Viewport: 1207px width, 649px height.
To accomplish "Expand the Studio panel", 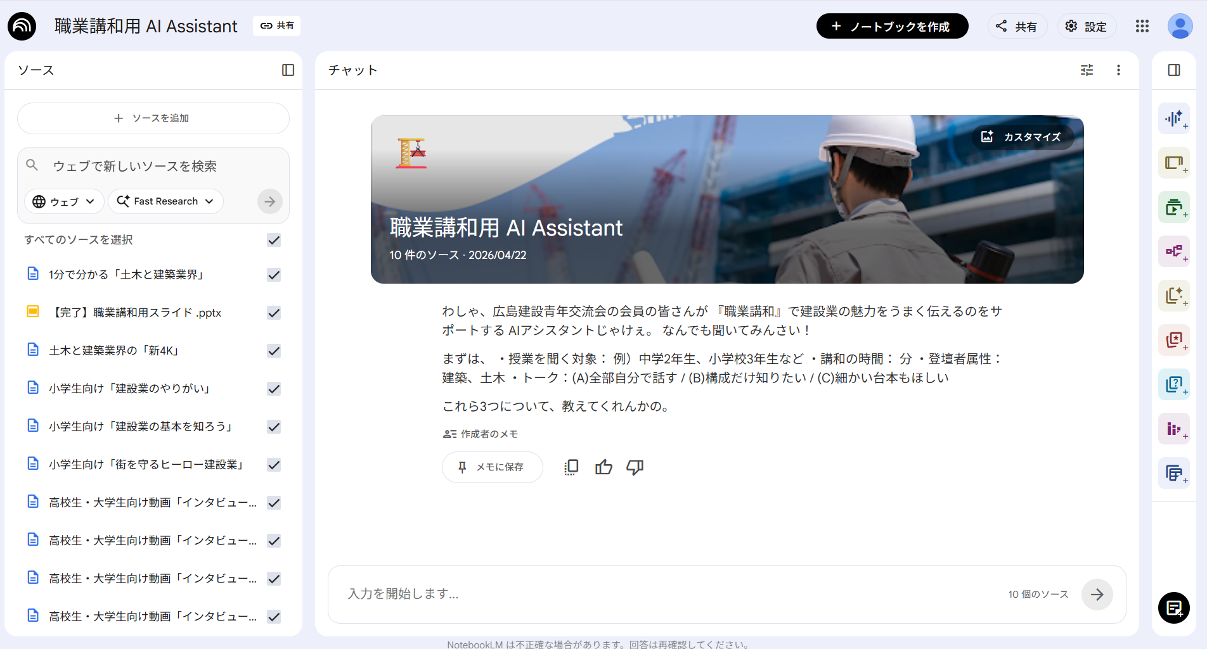I will 1174,70.
